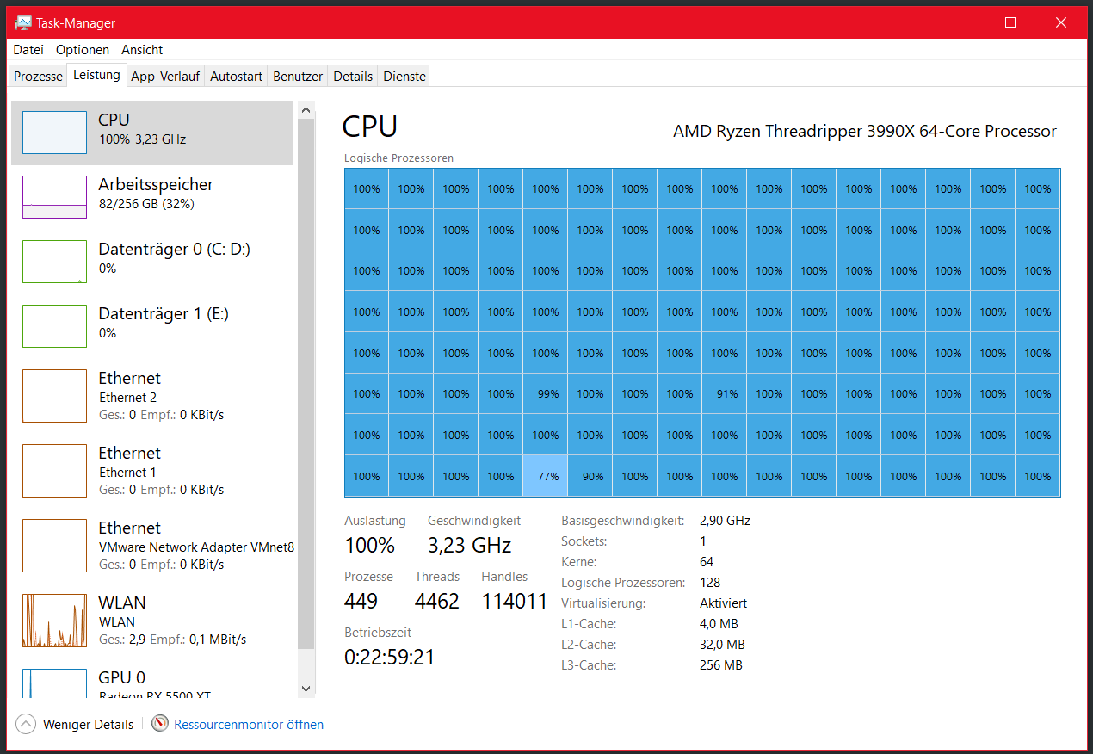
Task: Click the Logische Prozessoren label
Action: tap(398, 158)
